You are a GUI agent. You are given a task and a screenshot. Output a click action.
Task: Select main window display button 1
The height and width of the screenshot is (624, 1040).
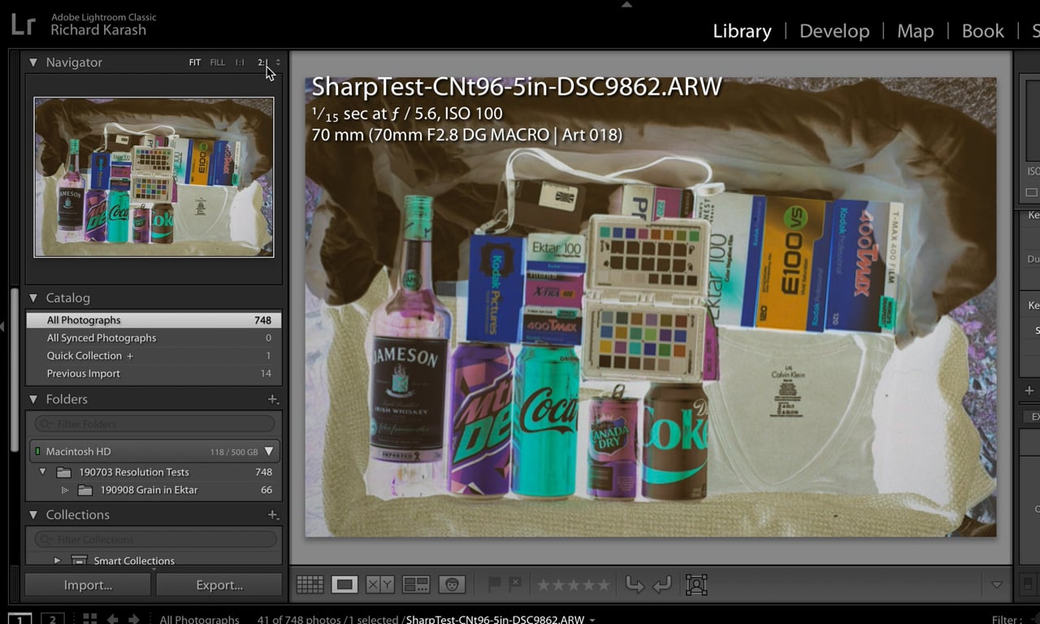click(20, 619)
